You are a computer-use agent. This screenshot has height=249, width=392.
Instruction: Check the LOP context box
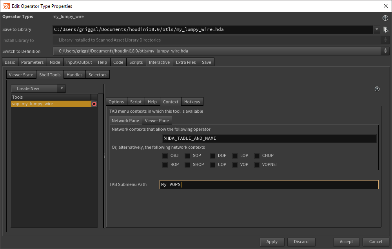coord(235,156)
